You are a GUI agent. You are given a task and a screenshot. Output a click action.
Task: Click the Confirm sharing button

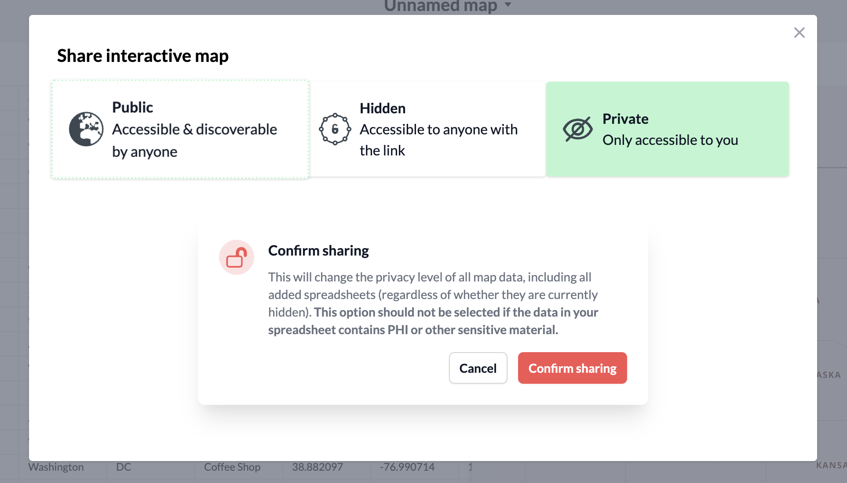click(x=572, y=368)
